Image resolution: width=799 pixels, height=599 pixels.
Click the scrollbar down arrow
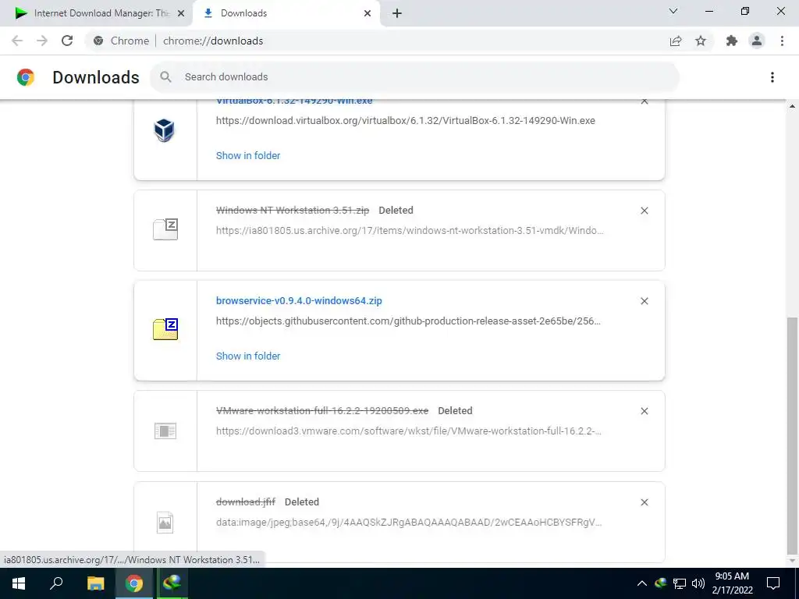792,561
